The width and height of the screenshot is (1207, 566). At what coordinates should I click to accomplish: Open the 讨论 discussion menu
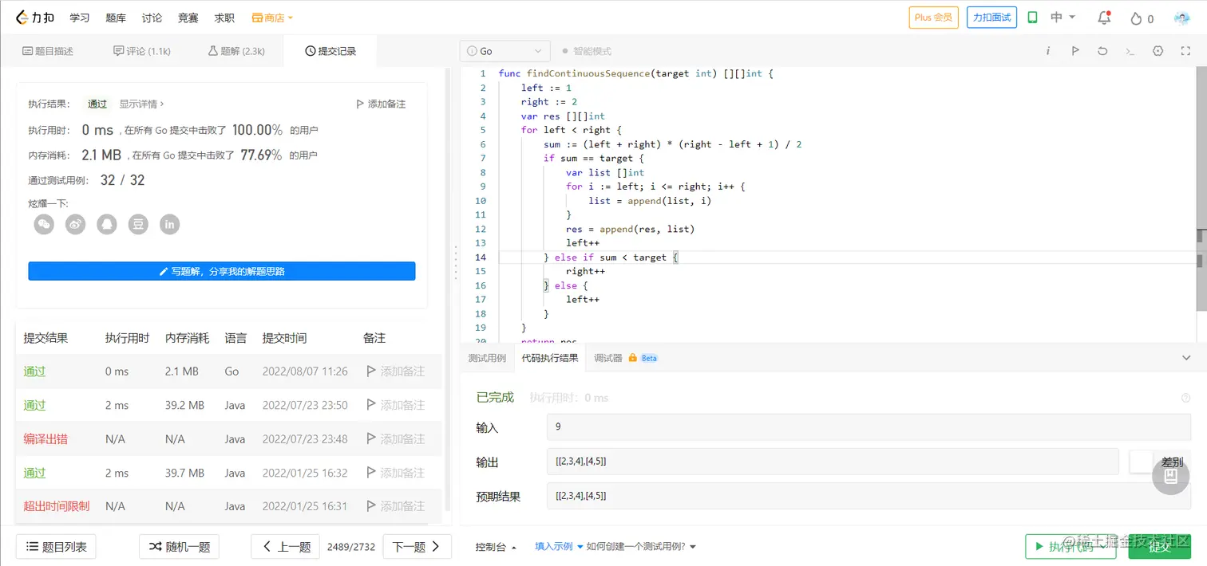(x=152, y=18)
